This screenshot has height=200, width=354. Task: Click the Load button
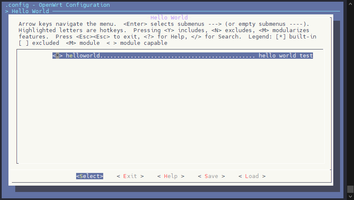click(x=252, y=176)
